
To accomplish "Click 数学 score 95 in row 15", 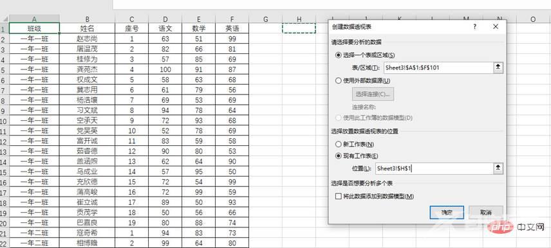I will pos(198,172).
